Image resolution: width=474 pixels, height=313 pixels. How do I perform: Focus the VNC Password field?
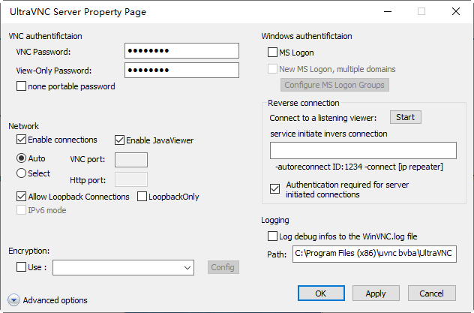pyautogui.click(x=181, y=51)
